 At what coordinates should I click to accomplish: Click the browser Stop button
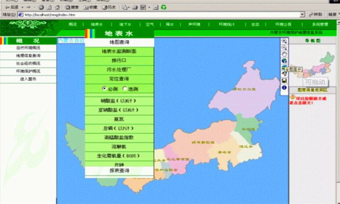pos(41,7)
